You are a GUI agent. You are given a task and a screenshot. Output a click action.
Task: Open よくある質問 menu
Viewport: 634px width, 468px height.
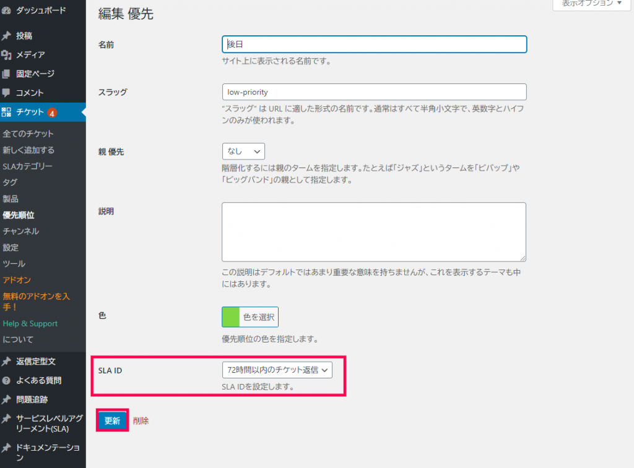tap(39, 380)
